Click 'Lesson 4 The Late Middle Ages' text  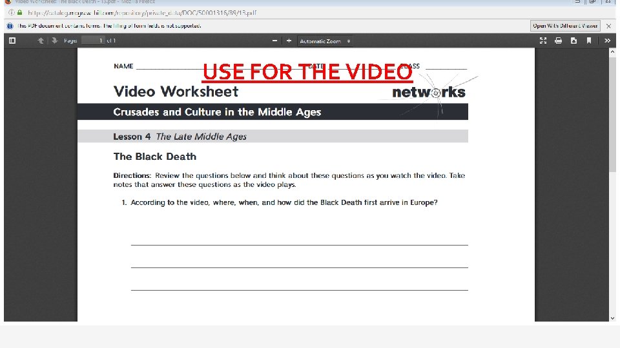[180, 137]
